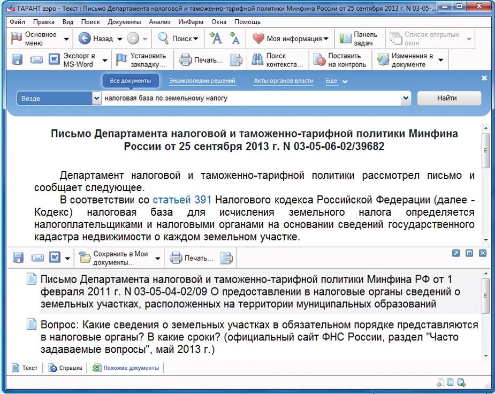
Task: Expand lower panel Word export dropdown arrow
Action: (x=67, y=258)
